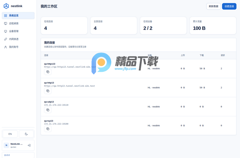This screenshot has height=158, width=240.
Task: Click the qa-tcp13 connection name
Action: (x=49, y=121)
